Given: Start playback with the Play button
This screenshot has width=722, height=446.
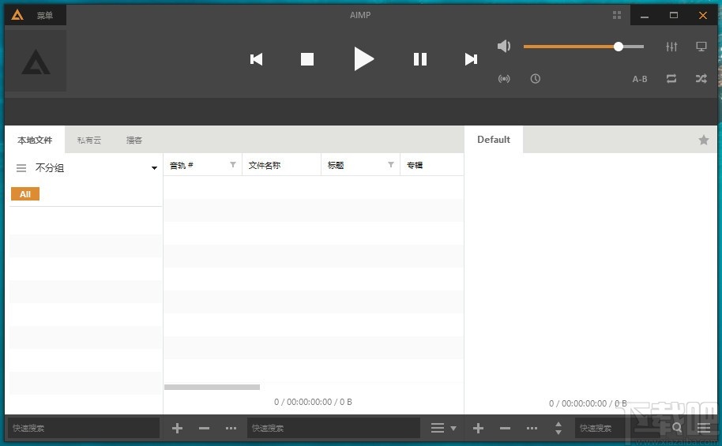Looking at the screenshot, I should pos(363,59).
